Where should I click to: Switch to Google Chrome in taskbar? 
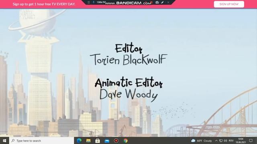126,140
